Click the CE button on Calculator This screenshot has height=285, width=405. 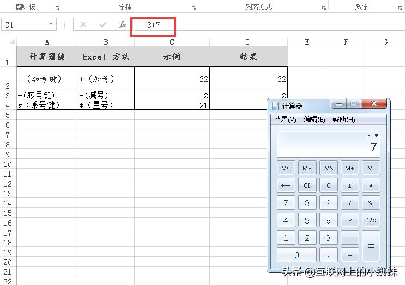tap(307, 185)
